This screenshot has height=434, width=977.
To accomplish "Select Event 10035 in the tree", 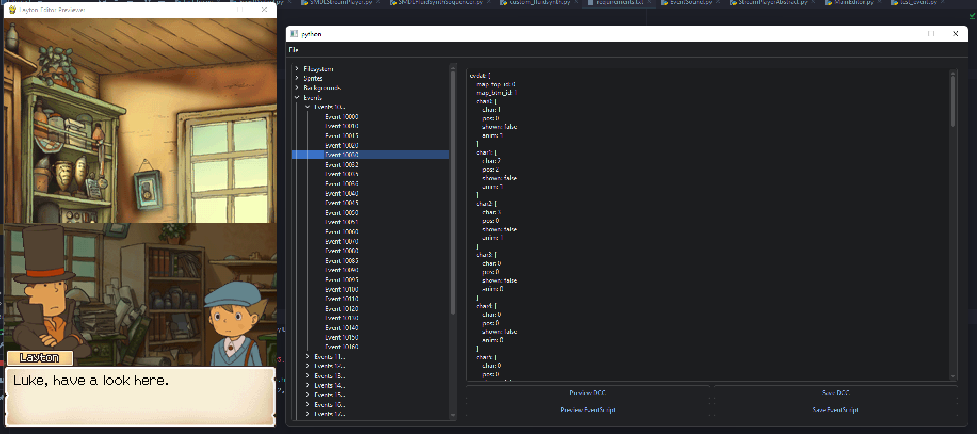I will 342,174.
